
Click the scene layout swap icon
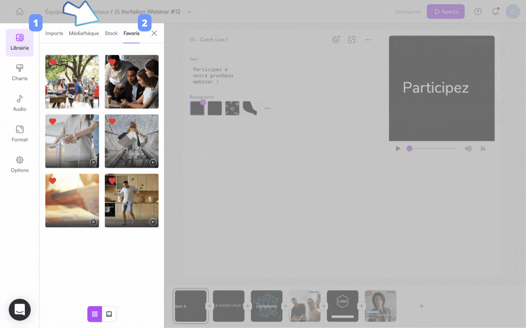(352, 40)
